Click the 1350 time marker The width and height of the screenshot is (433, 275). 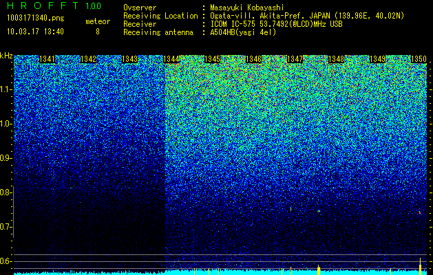(419, 59)
